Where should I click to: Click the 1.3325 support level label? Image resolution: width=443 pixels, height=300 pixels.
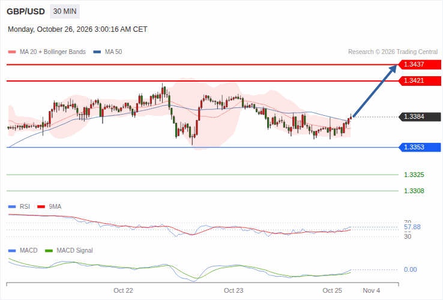[414, 175]
